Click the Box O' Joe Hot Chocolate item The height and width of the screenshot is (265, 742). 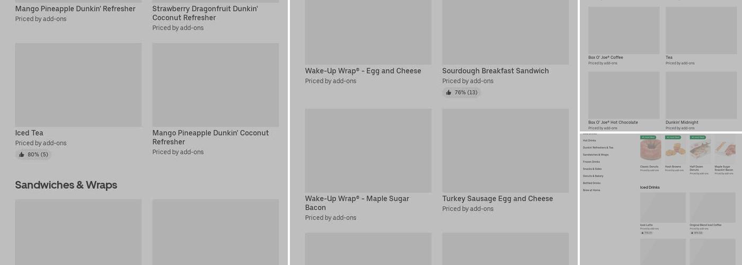613,122
